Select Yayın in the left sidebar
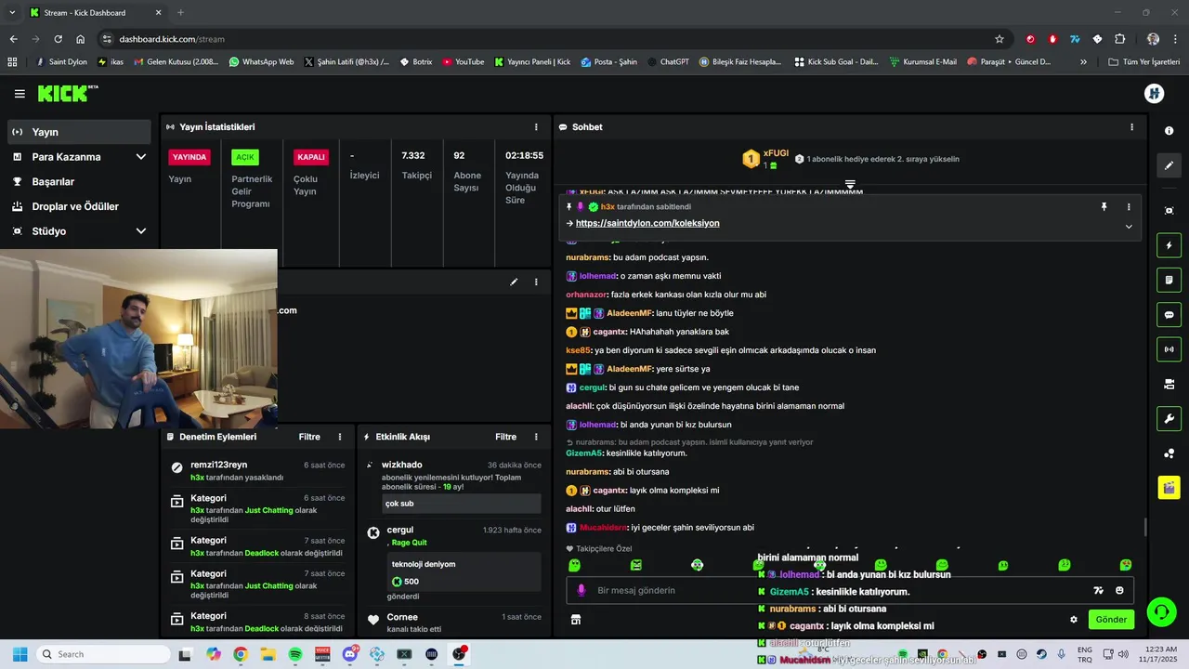The height and width of the screenshot is (669, 1189). click(x=79, y=132)
